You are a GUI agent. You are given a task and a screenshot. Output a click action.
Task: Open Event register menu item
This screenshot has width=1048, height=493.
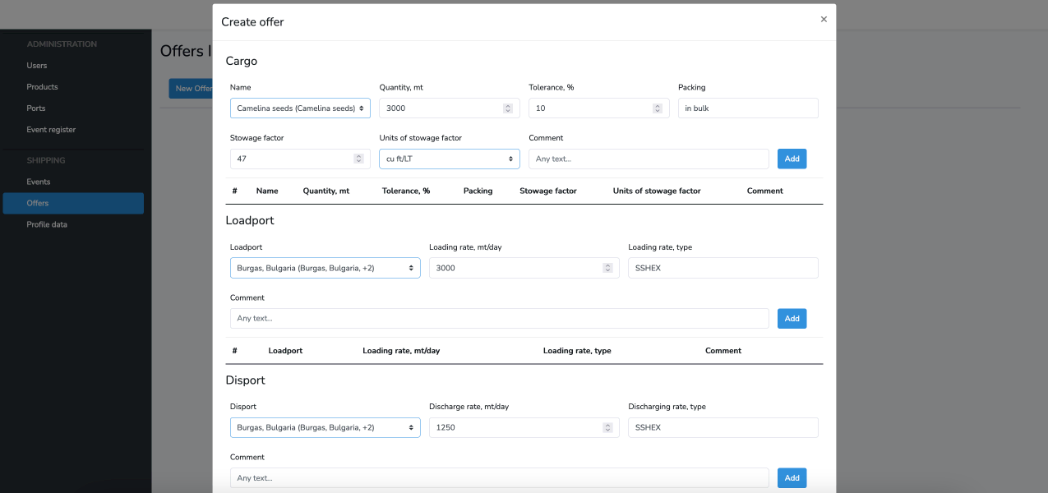pyautogui.click(x=51, y=130)
